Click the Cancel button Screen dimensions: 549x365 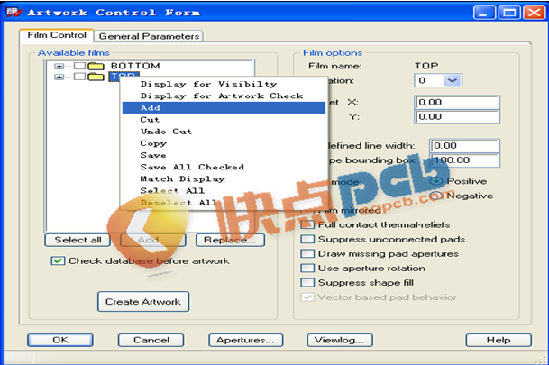point(151,340)
